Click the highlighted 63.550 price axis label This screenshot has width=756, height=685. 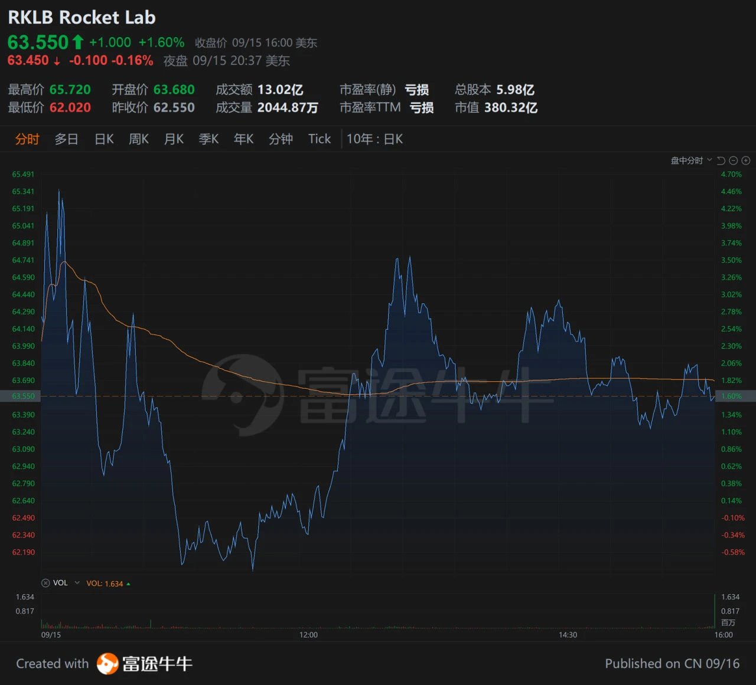(23, 396)
